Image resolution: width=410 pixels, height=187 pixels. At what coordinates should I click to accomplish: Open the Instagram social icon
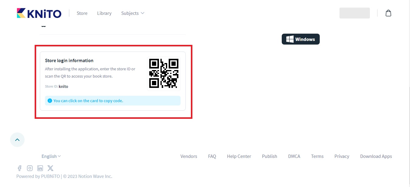coord(30,168)
